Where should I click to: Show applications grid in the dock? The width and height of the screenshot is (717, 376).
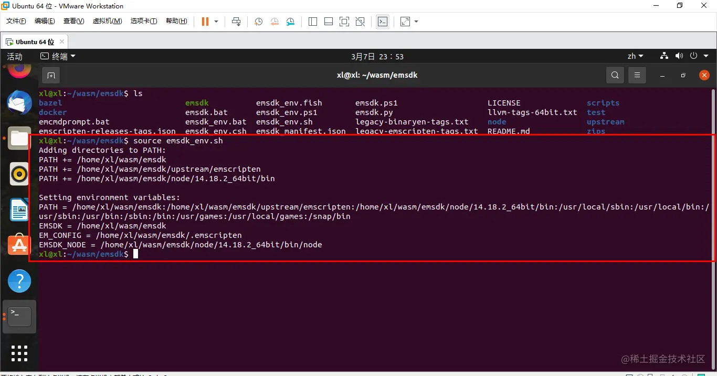point(19,353)
